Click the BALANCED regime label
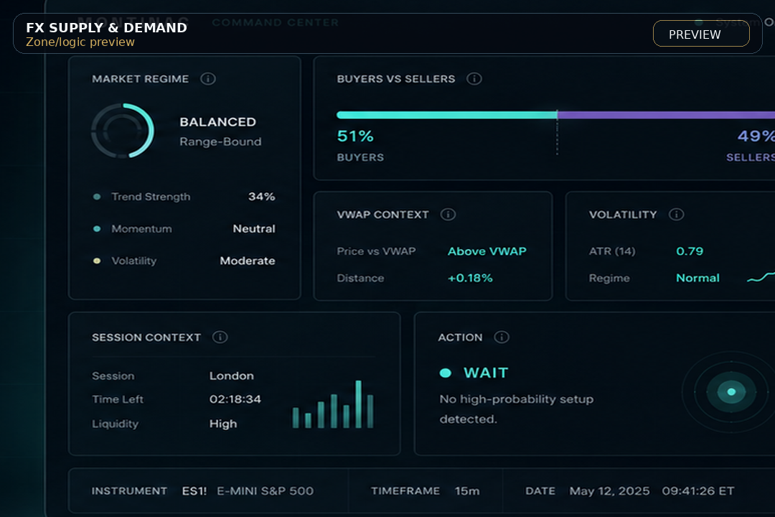775x517 pixels. [217, 121]
